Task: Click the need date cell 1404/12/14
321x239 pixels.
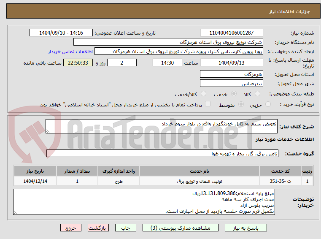Action: click(35, 181)
